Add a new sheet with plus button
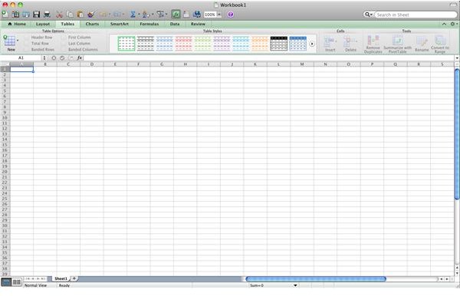460x296 pixels. [74, 278]
